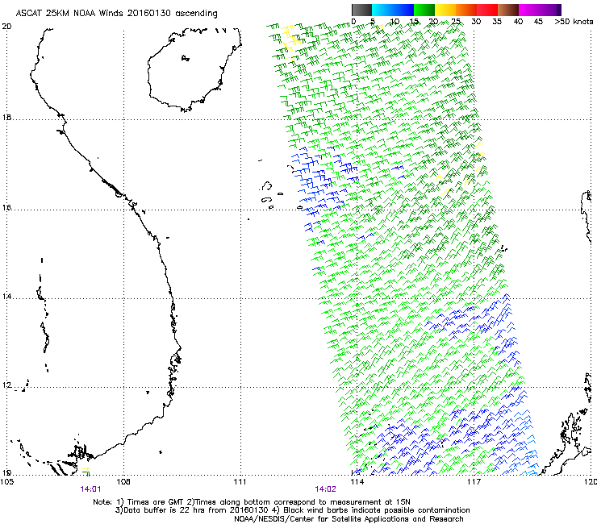This screenshot has height=524, width=597.
Task: Click the '45' legend scale label
Action: click(x=538, y=22)
